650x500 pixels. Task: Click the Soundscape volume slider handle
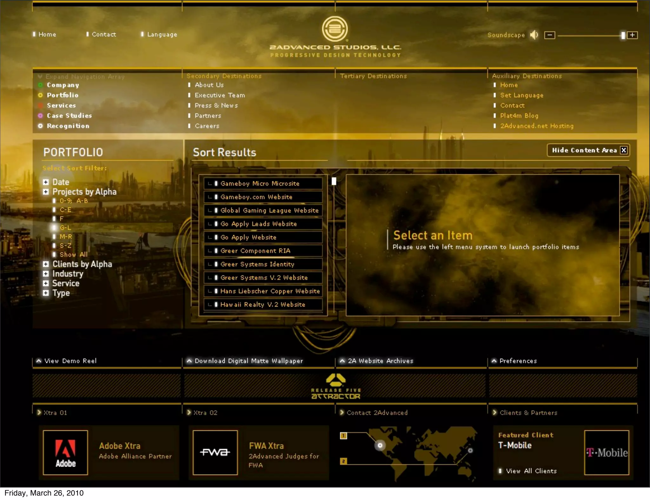pyautogui.click(x=623, y=35)
